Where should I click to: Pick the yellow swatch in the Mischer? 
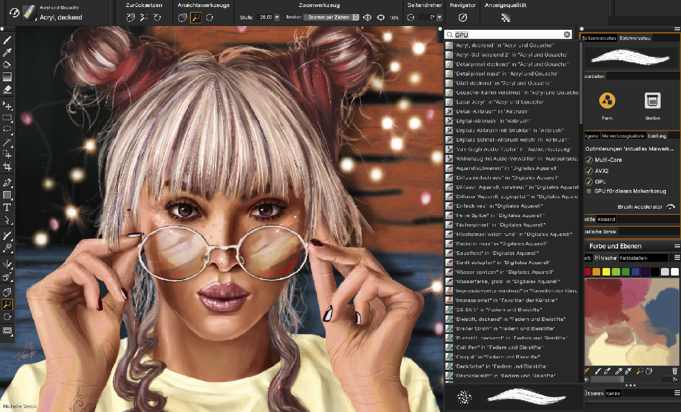(x=606, y=272)
